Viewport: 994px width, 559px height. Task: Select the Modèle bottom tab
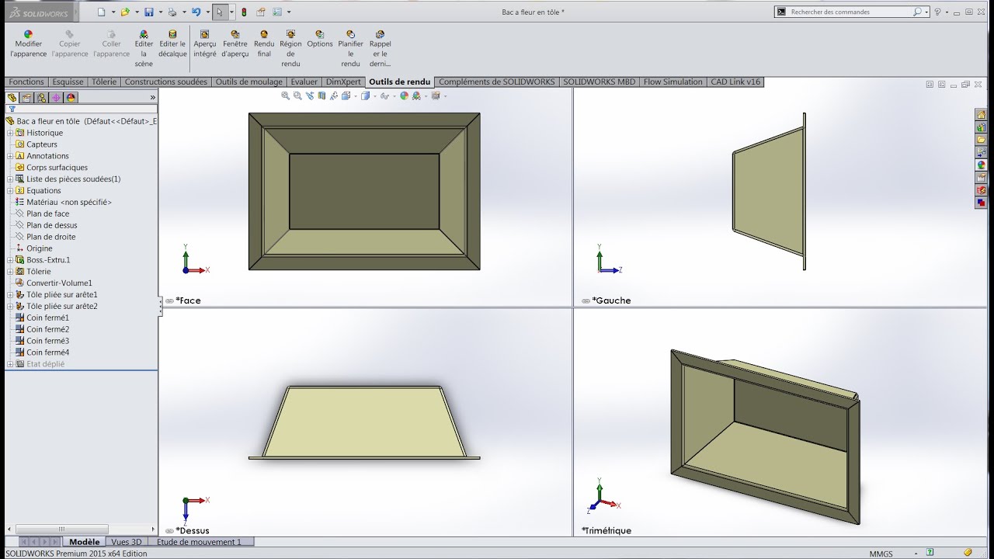pyautogui.click(x=85, y=542)
